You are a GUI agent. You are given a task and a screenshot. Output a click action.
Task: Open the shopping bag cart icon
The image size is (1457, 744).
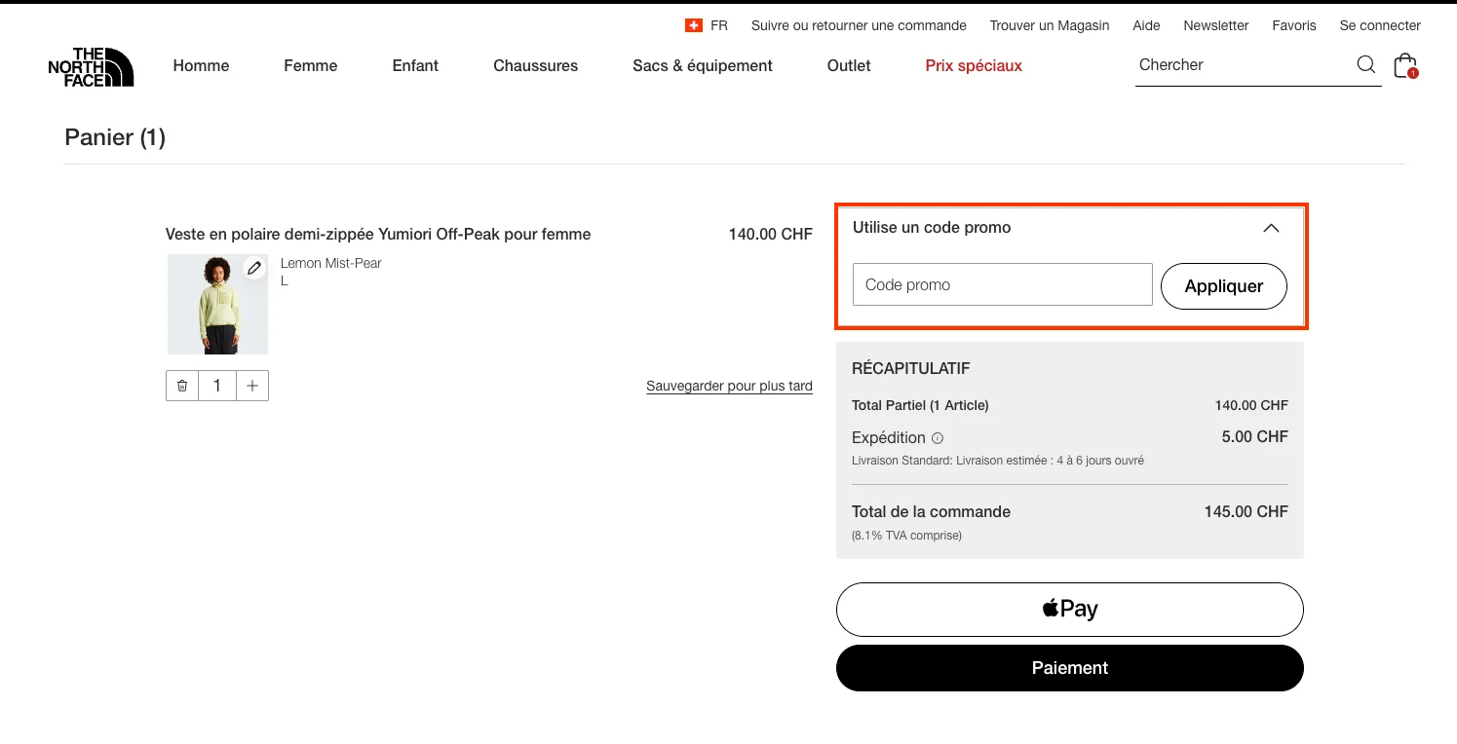tap(1404, 64)
